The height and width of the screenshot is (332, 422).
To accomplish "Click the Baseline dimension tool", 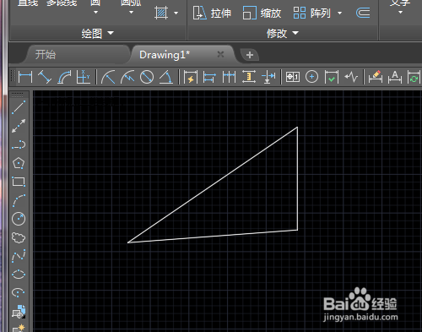I will (209, 77).
